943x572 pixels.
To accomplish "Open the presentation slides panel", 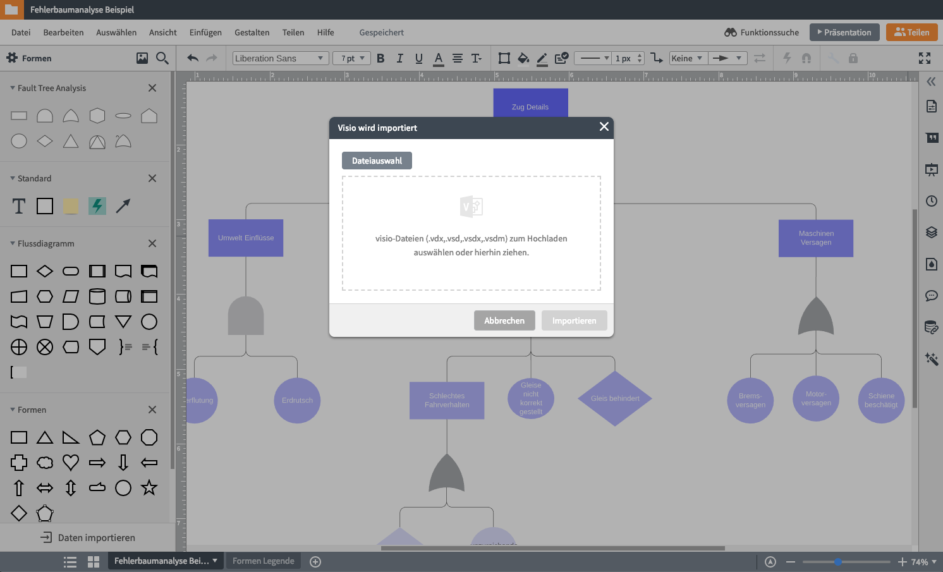I will [932, 169].
